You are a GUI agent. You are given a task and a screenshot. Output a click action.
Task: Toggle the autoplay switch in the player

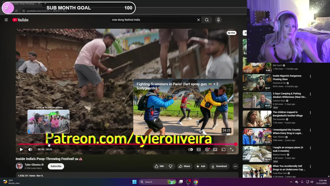(x=191, y=149)
